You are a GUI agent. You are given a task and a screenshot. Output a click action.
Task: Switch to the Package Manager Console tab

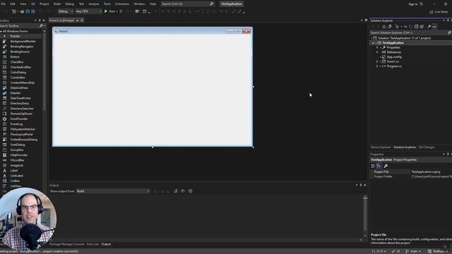(67, 244)
